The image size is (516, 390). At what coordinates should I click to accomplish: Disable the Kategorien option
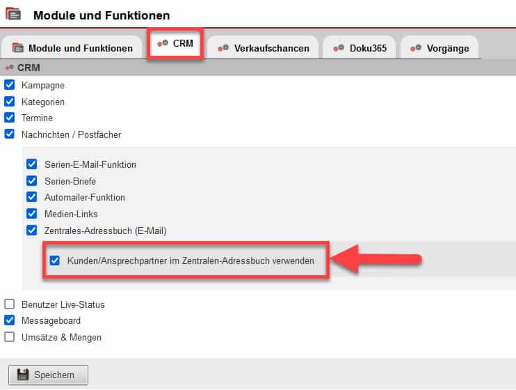[x=10, y=102]
